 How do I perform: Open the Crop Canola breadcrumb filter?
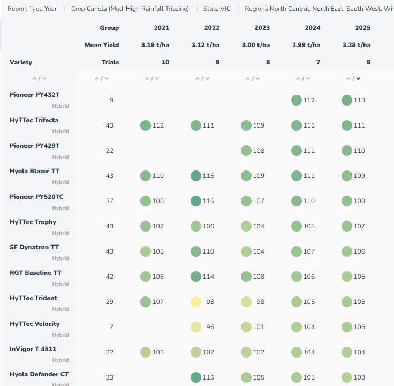[x=130, y=9]
